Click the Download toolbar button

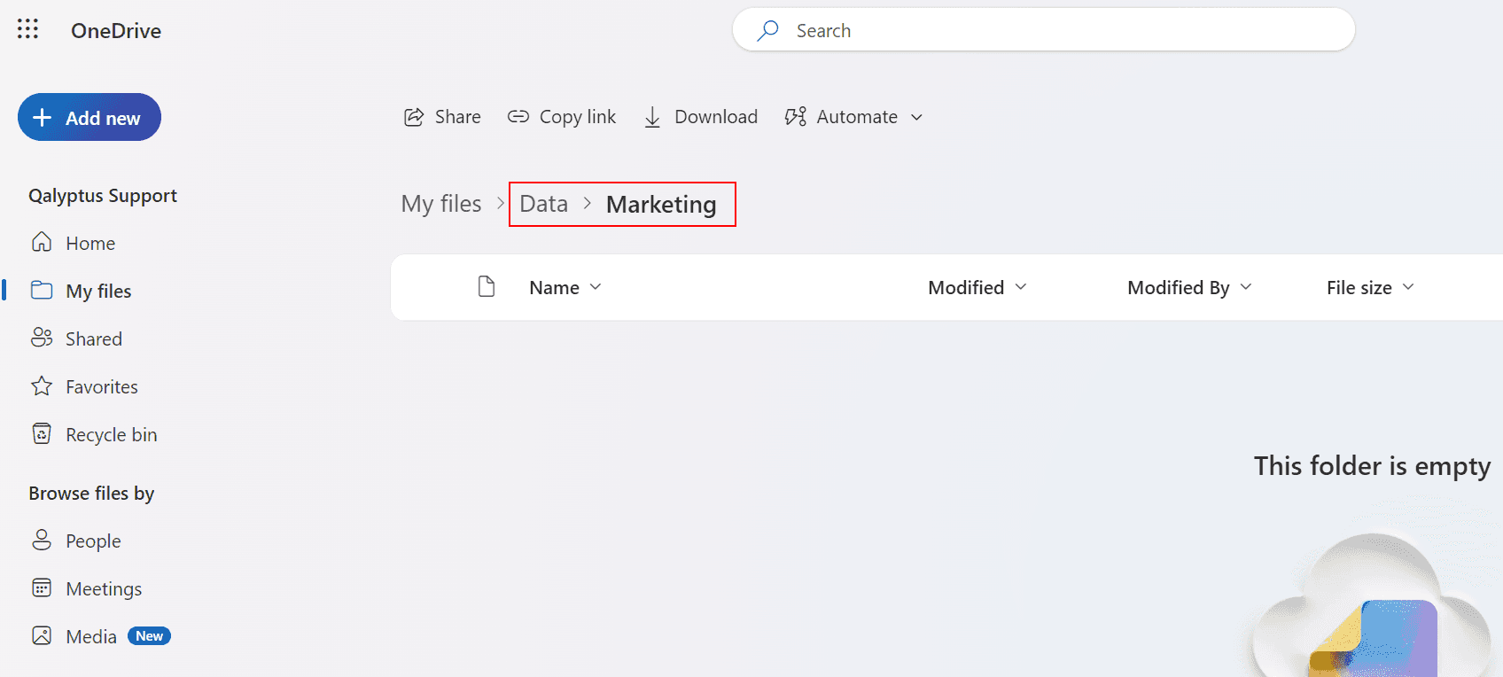point(700,117)
